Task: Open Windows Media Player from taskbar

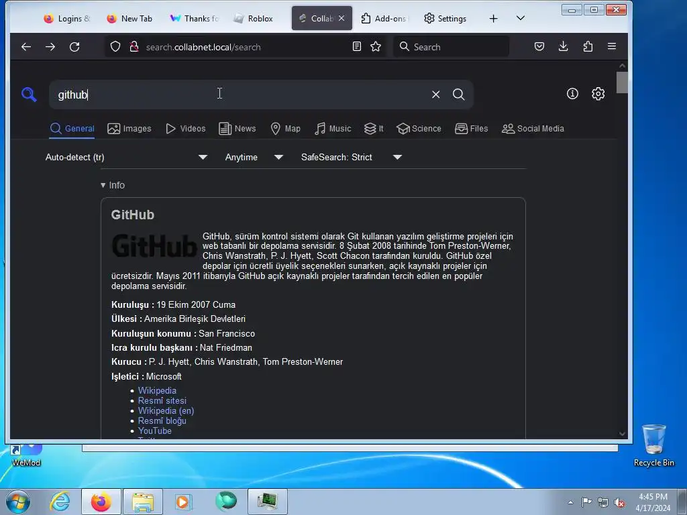Action: (184, 502)
